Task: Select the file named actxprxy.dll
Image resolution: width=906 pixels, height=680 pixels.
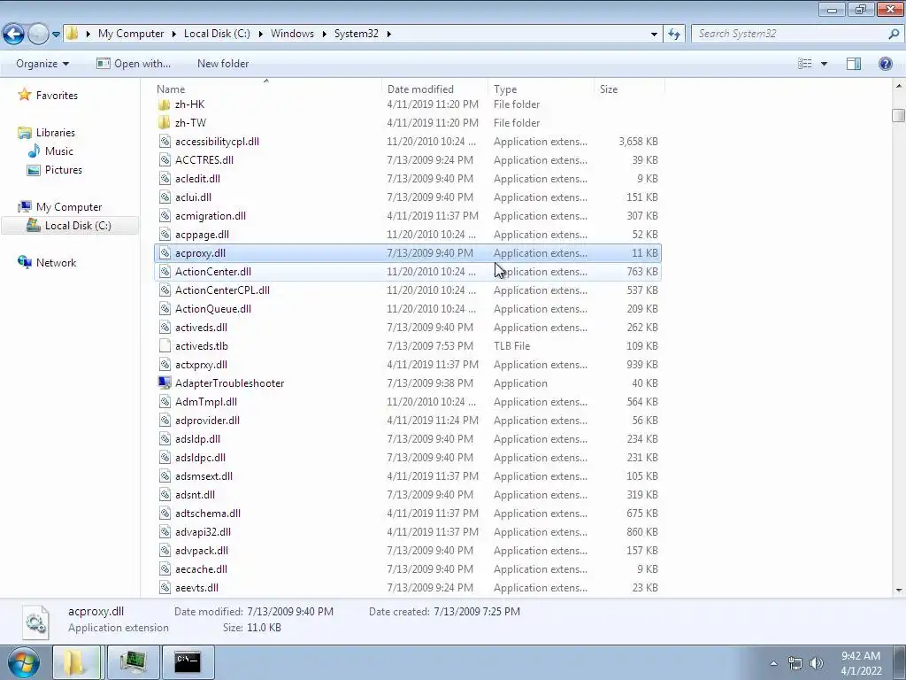Action: point(201,365)
